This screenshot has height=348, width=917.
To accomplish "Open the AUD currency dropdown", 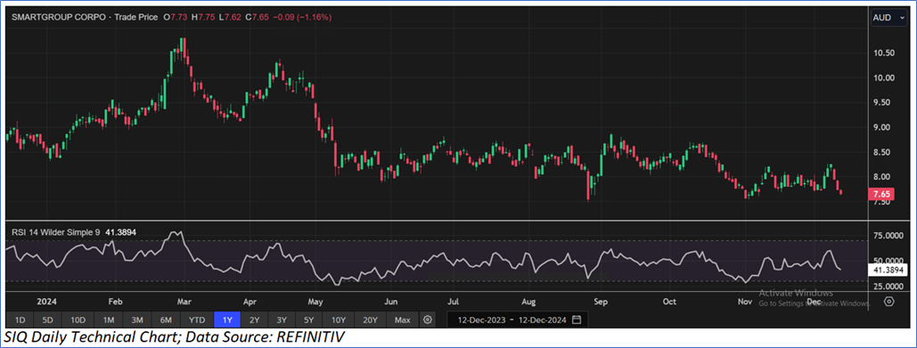I will (889, 18).
